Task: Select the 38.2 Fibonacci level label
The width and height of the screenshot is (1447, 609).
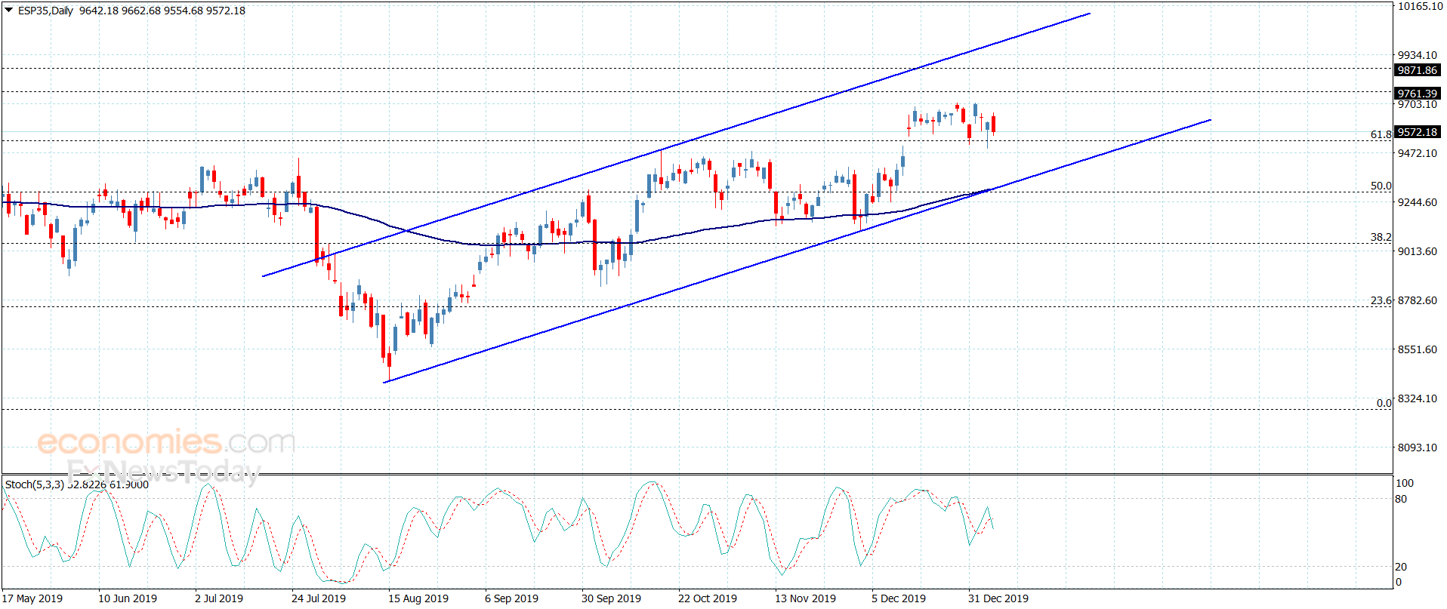Action: point(1381,237)
